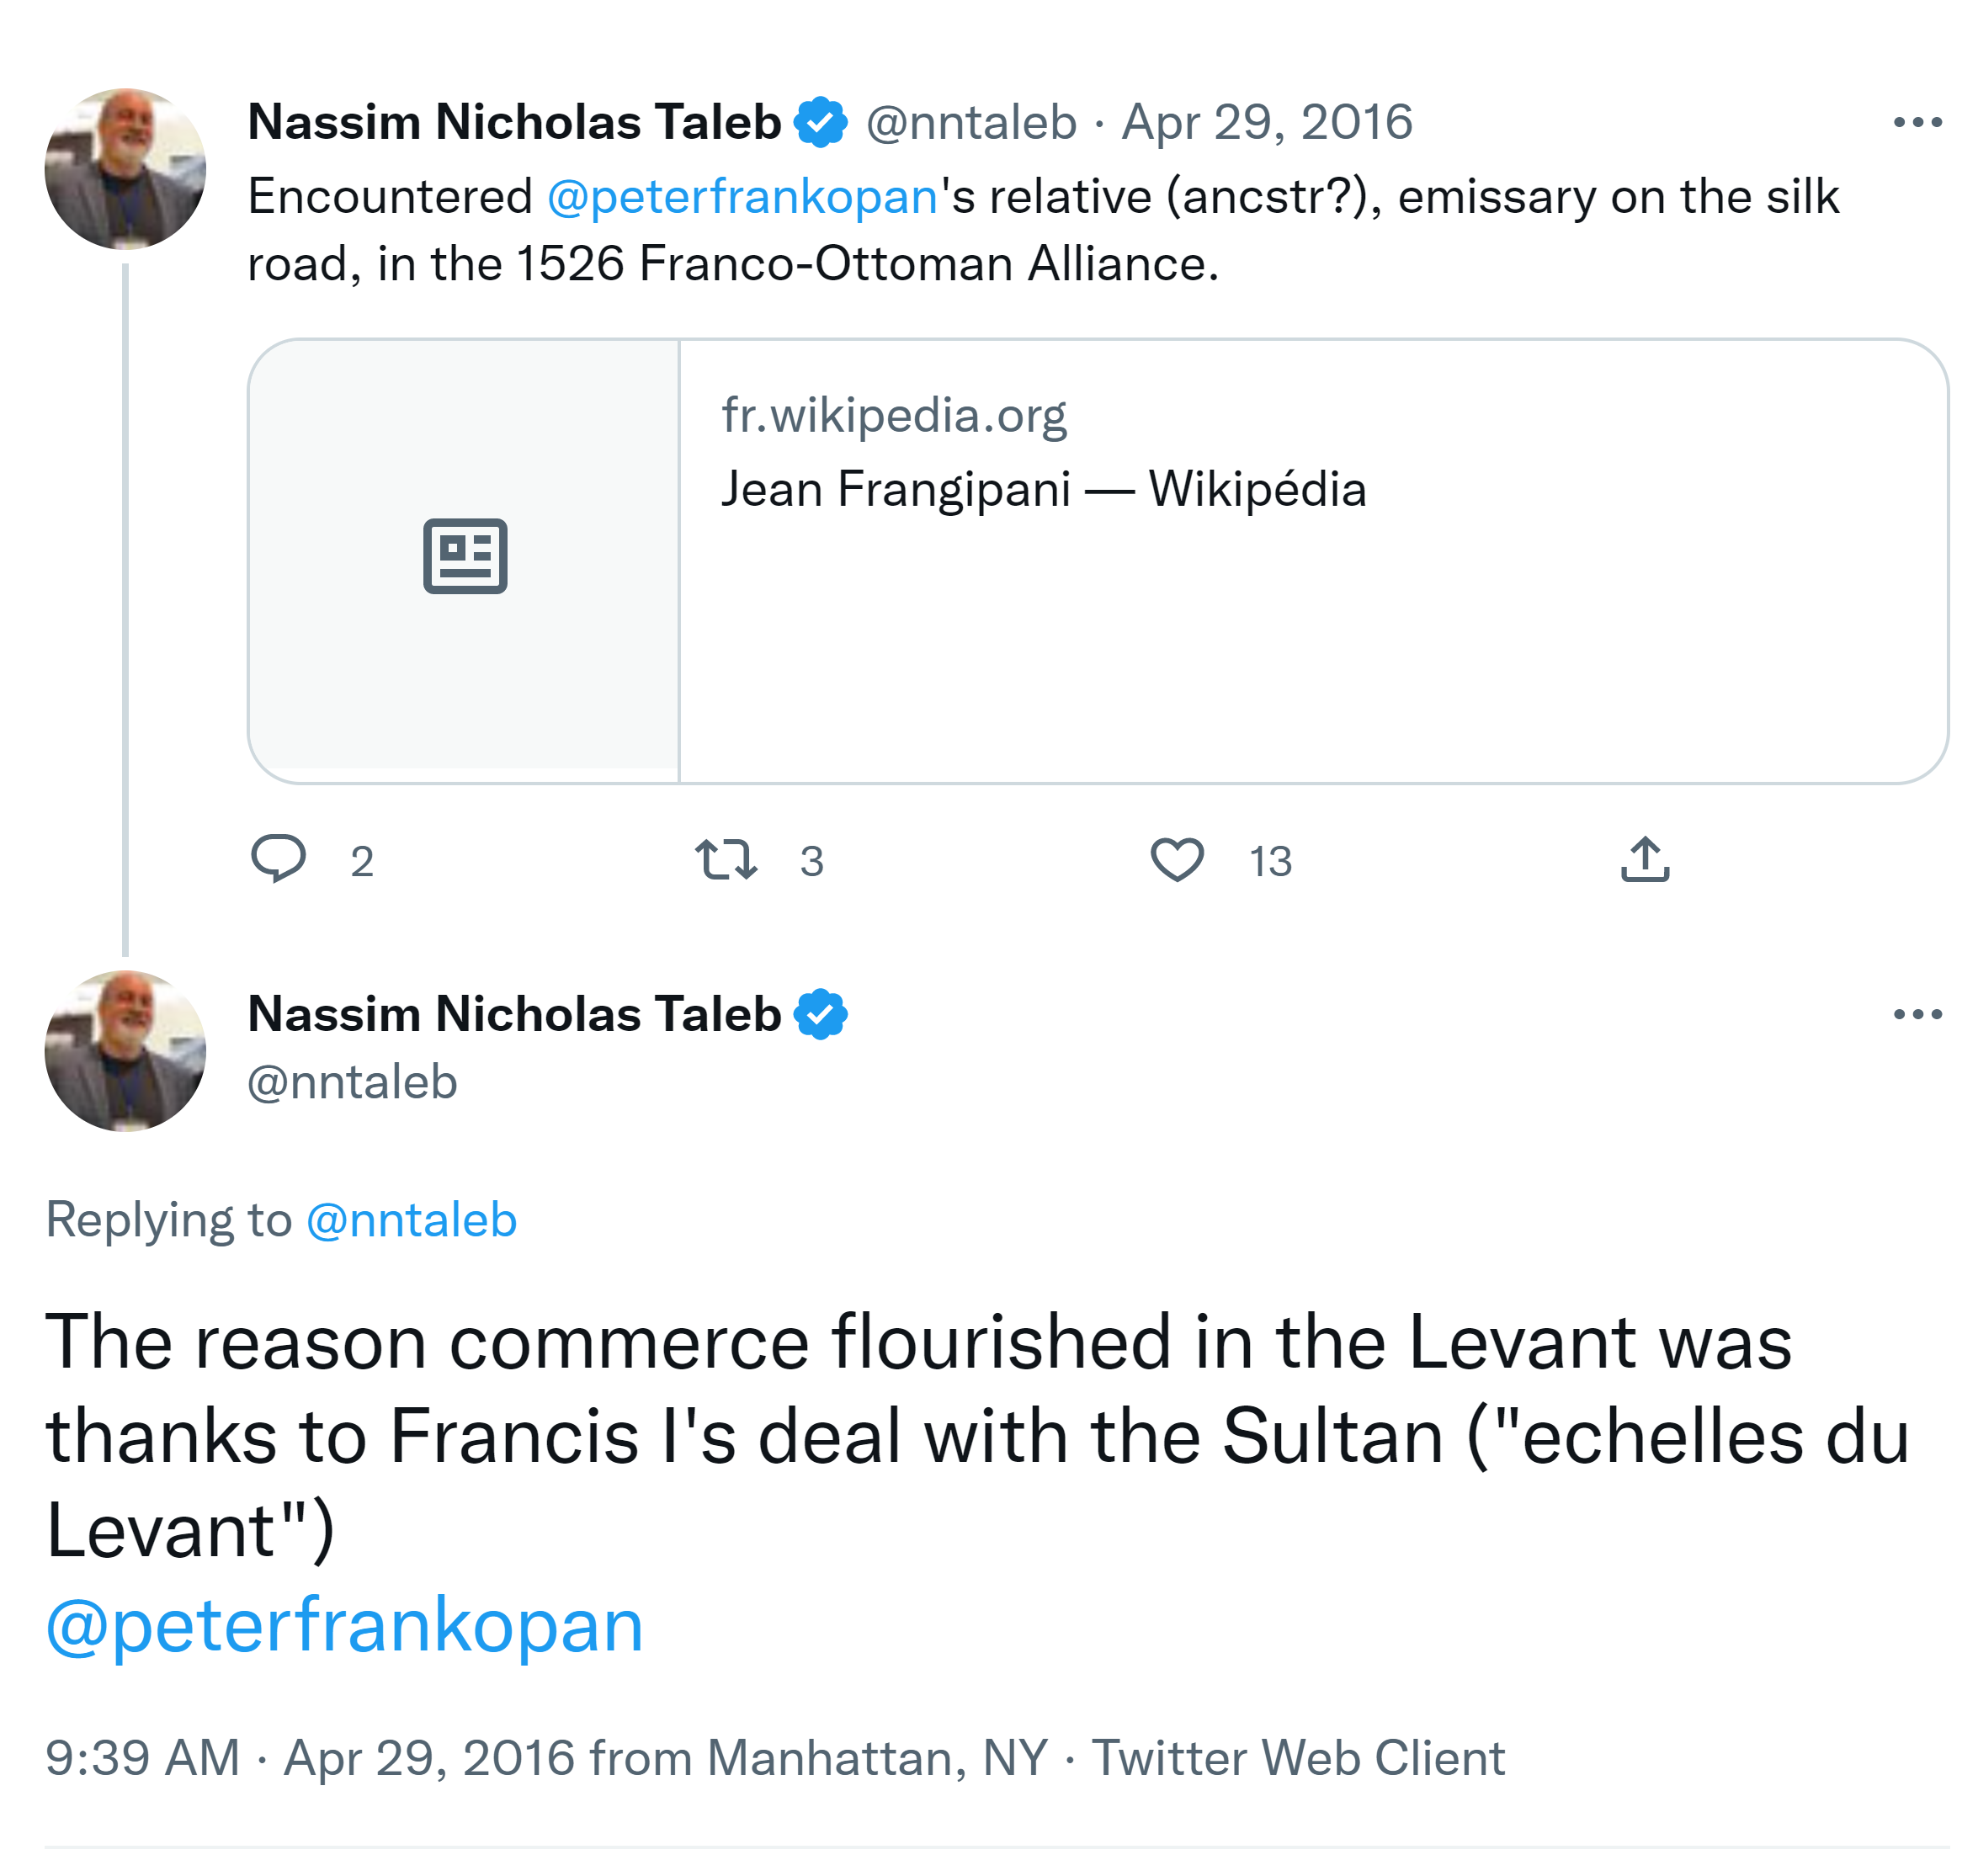Click the share icon under first tweet
The image size is (1978, 1876).
coord(1644,859)
